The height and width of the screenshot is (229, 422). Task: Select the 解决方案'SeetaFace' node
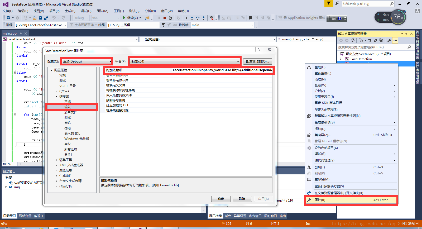[368, 54]
